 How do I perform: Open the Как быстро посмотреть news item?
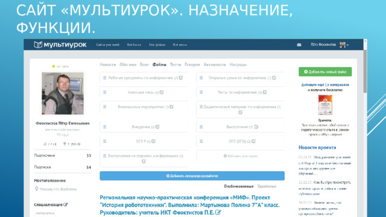(x=324, y=188)
